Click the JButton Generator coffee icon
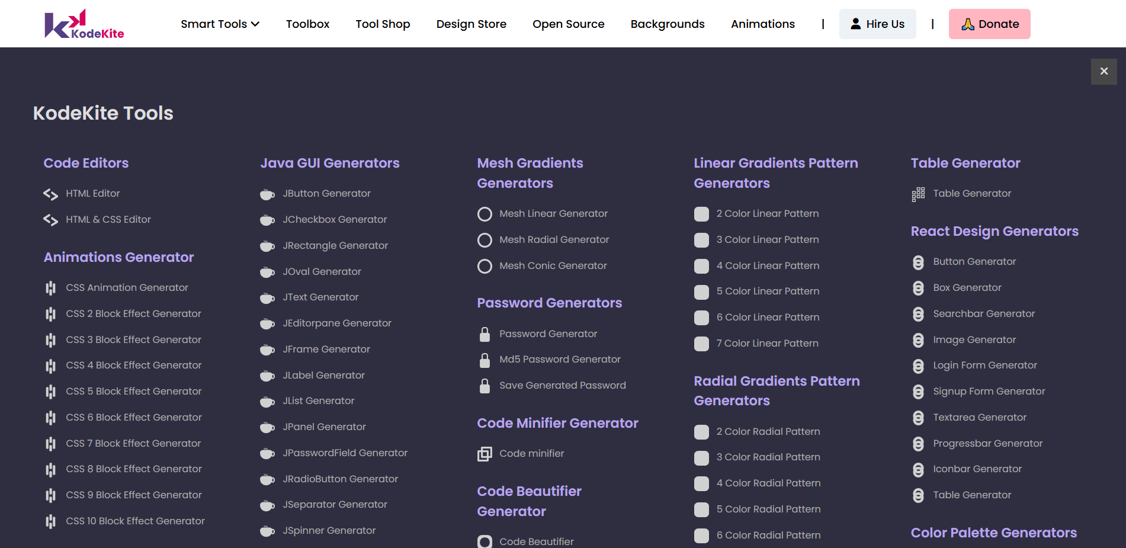The image size is (1126, 548). coord(267,194)
